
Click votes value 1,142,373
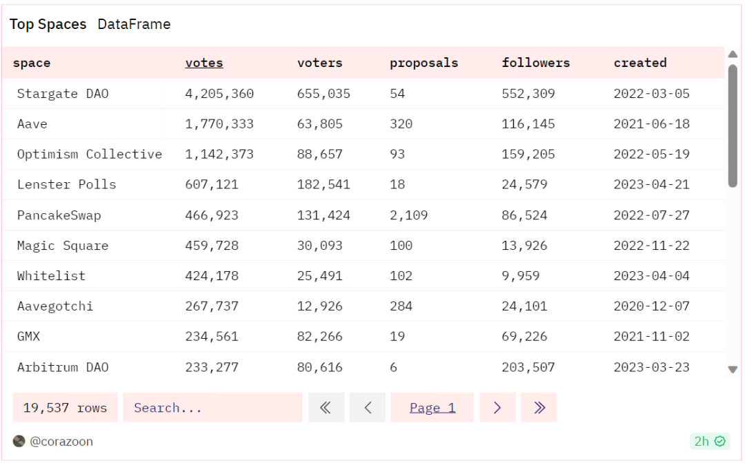point(219,154)
